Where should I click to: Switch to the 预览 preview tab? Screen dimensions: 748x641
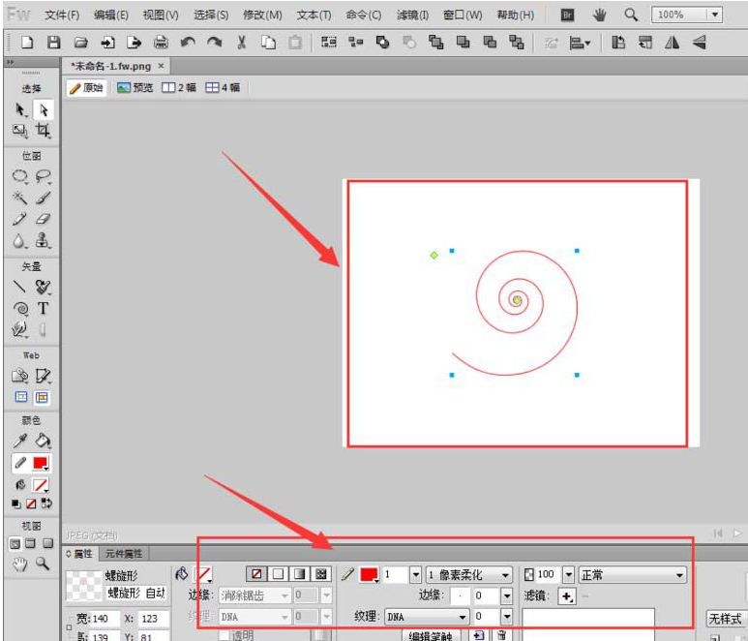(135, 87)
